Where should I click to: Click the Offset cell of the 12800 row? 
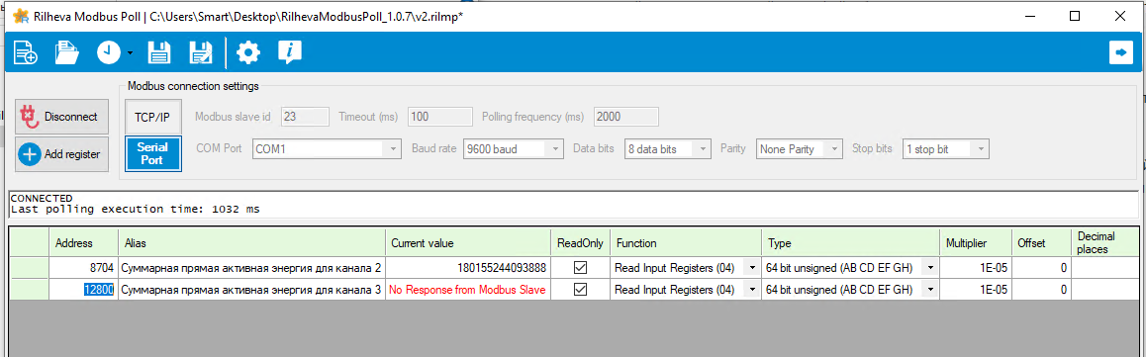[1041, 290]
